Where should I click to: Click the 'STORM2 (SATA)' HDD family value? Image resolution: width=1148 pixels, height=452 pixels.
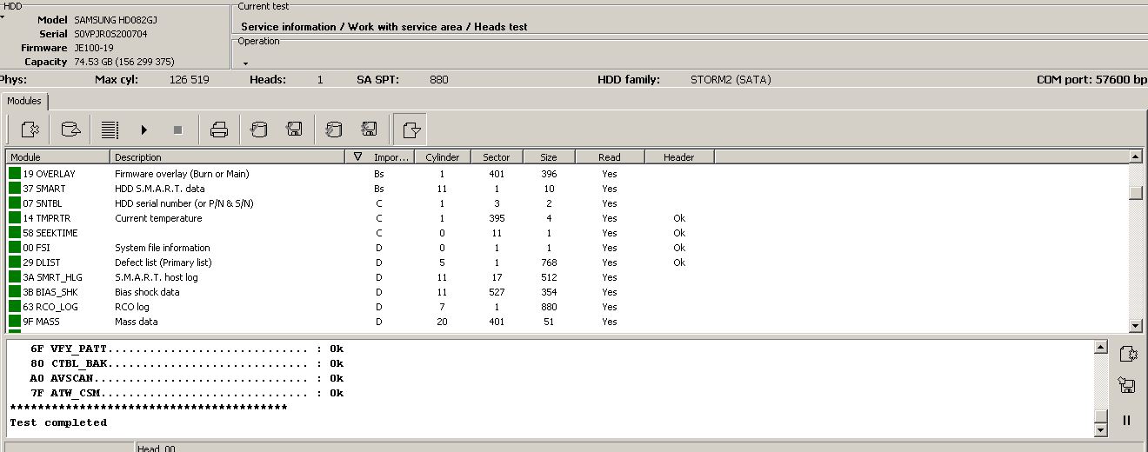(731, 79)
